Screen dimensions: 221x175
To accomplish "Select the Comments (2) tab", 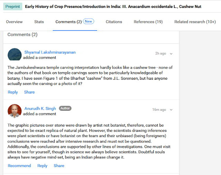I will point(68,22).
